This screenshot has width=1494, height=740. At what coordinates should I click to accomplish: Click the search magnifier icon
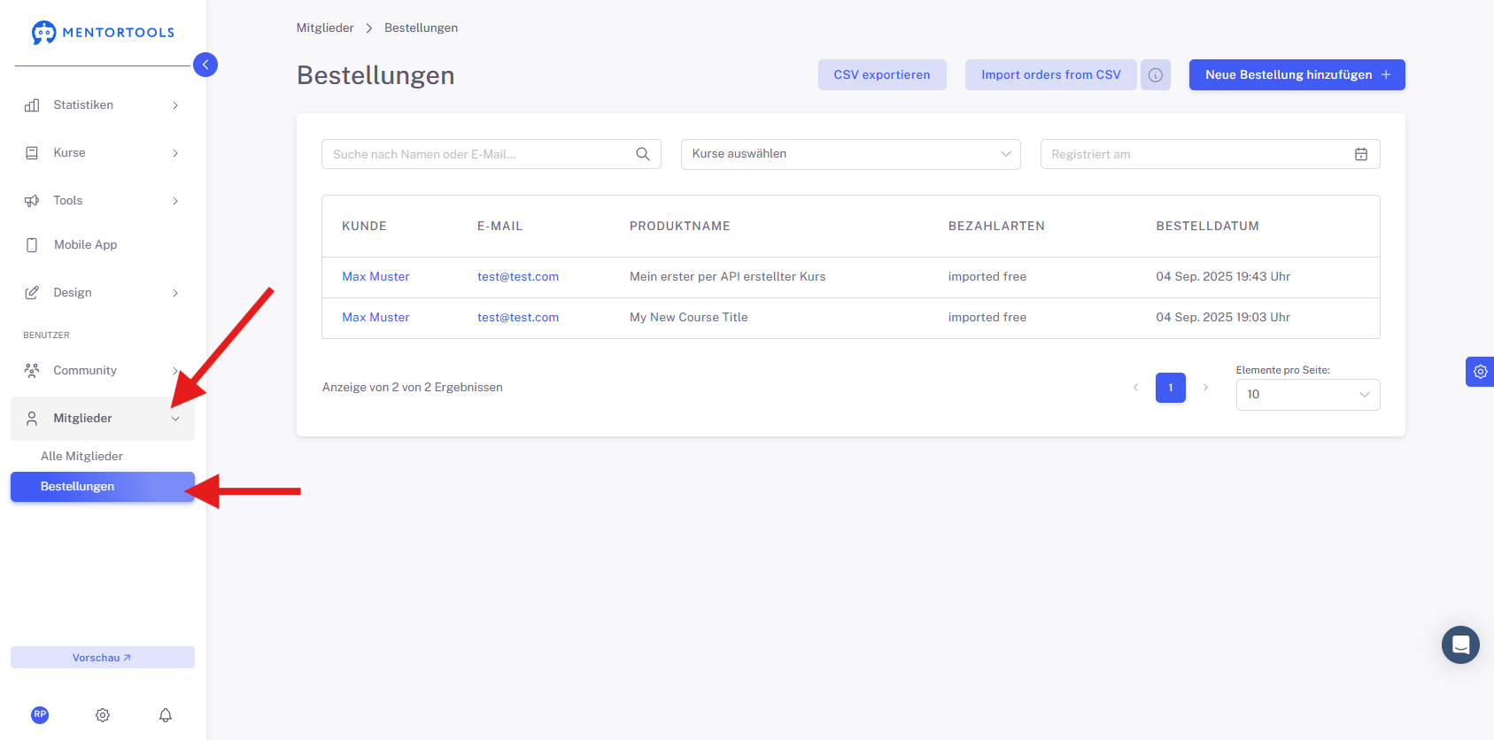(x=643, y=154)
